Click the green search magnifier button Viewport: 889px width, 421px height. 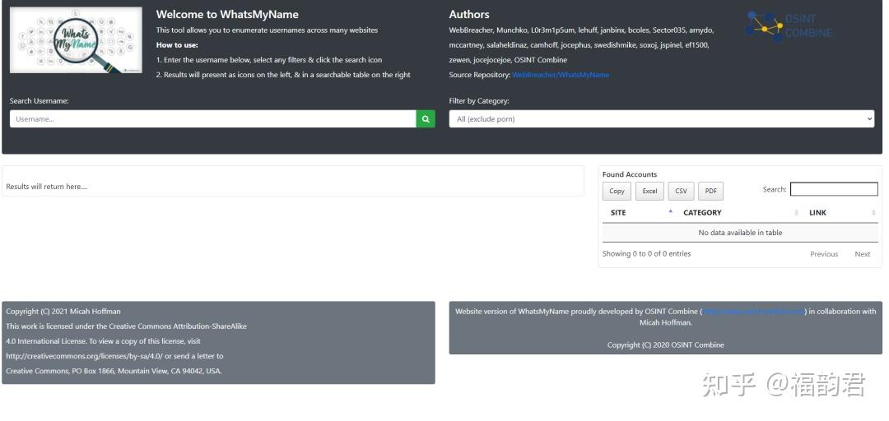pyautogui.click(x=426, y=119)
